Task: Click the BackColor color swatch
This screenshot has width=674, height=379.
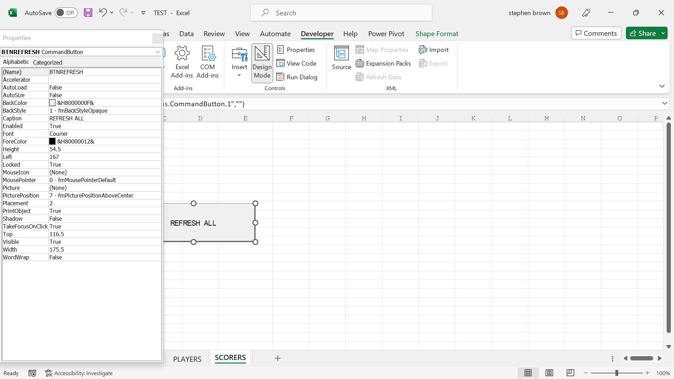Action: [x=52, y=103]
